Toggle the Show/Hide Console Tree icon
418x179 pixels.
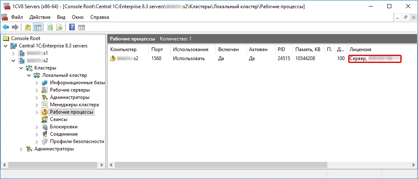point(37,27)
